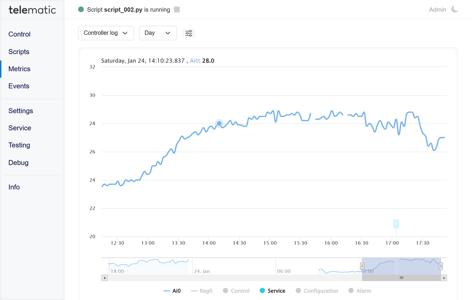Toggle dark mode moon icon
The width and height of the screenshot is (472, 300).
pyautogui.click(x=454, y=9)
